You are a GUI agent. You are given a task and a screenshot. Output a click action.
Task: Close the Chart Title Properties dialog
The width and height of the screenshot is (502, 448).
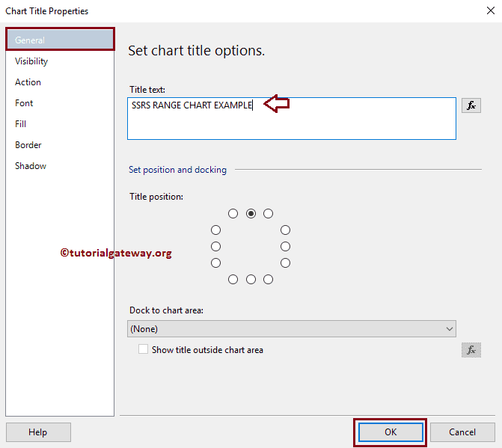pos(489,11)
